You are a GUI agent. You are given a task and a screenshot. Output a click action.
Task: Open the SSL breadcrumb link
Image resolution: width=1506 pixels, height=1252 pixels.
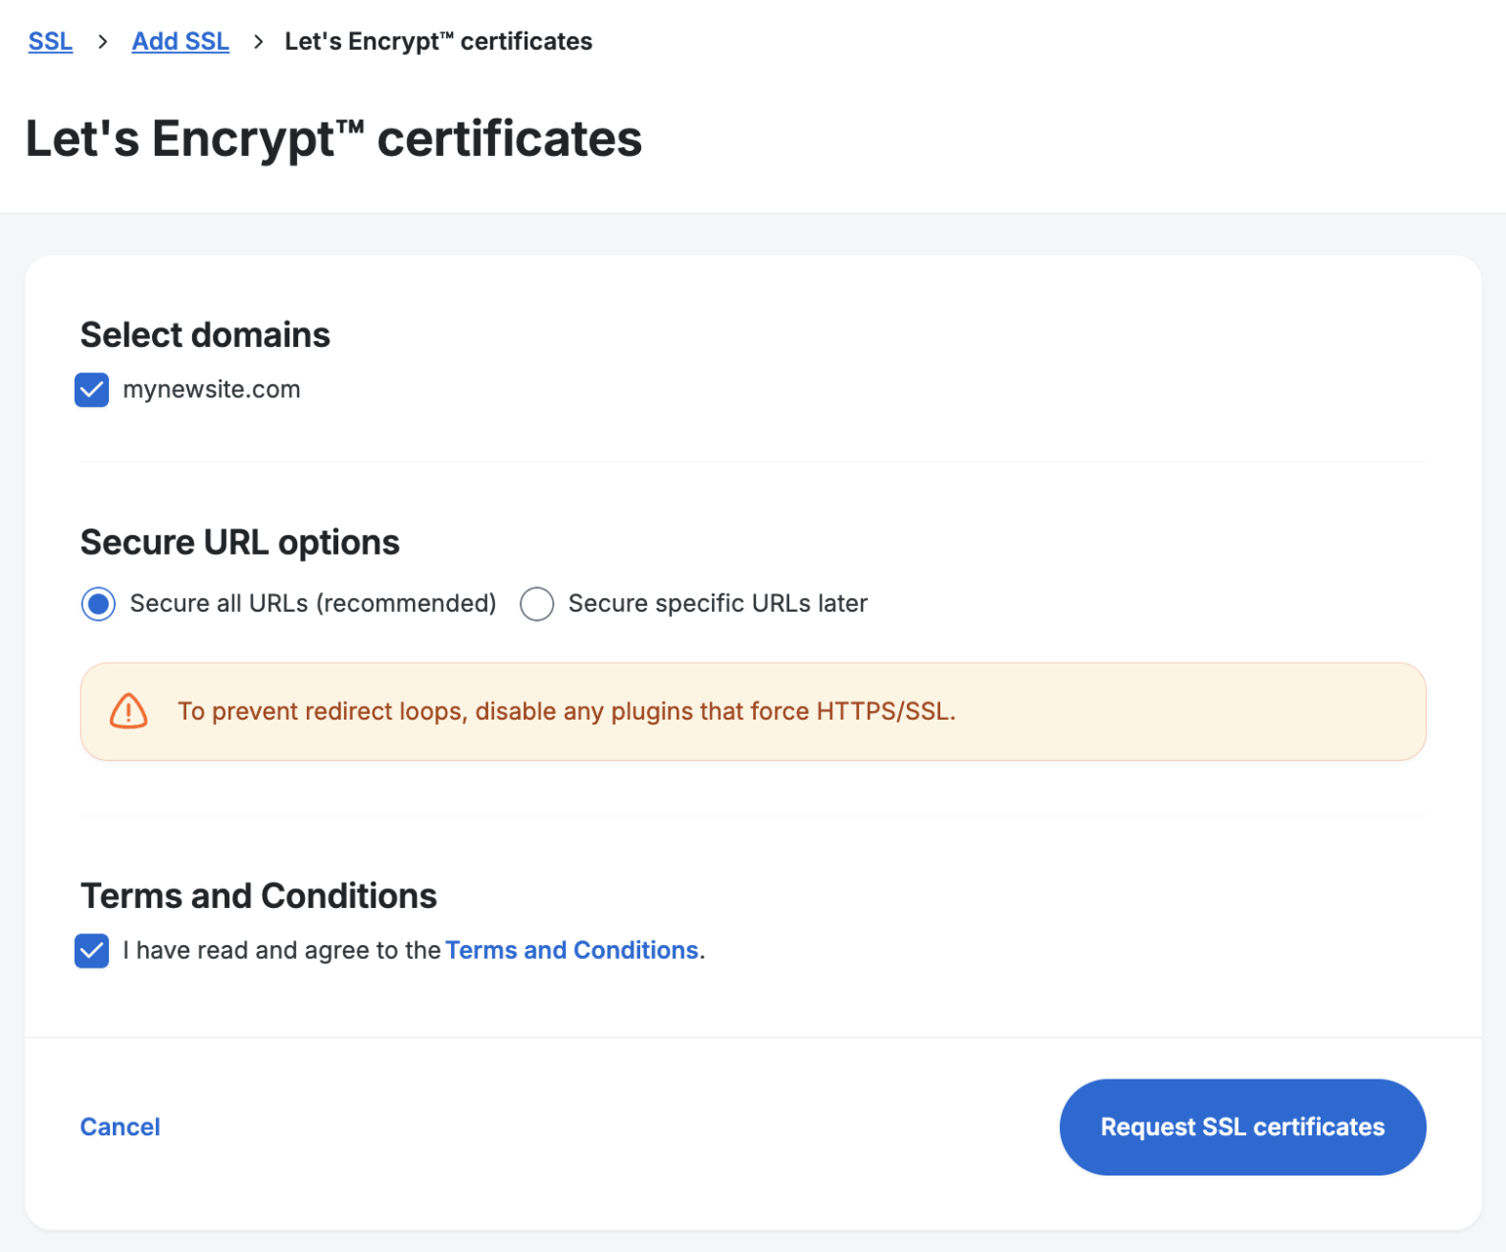pos(50,41)
